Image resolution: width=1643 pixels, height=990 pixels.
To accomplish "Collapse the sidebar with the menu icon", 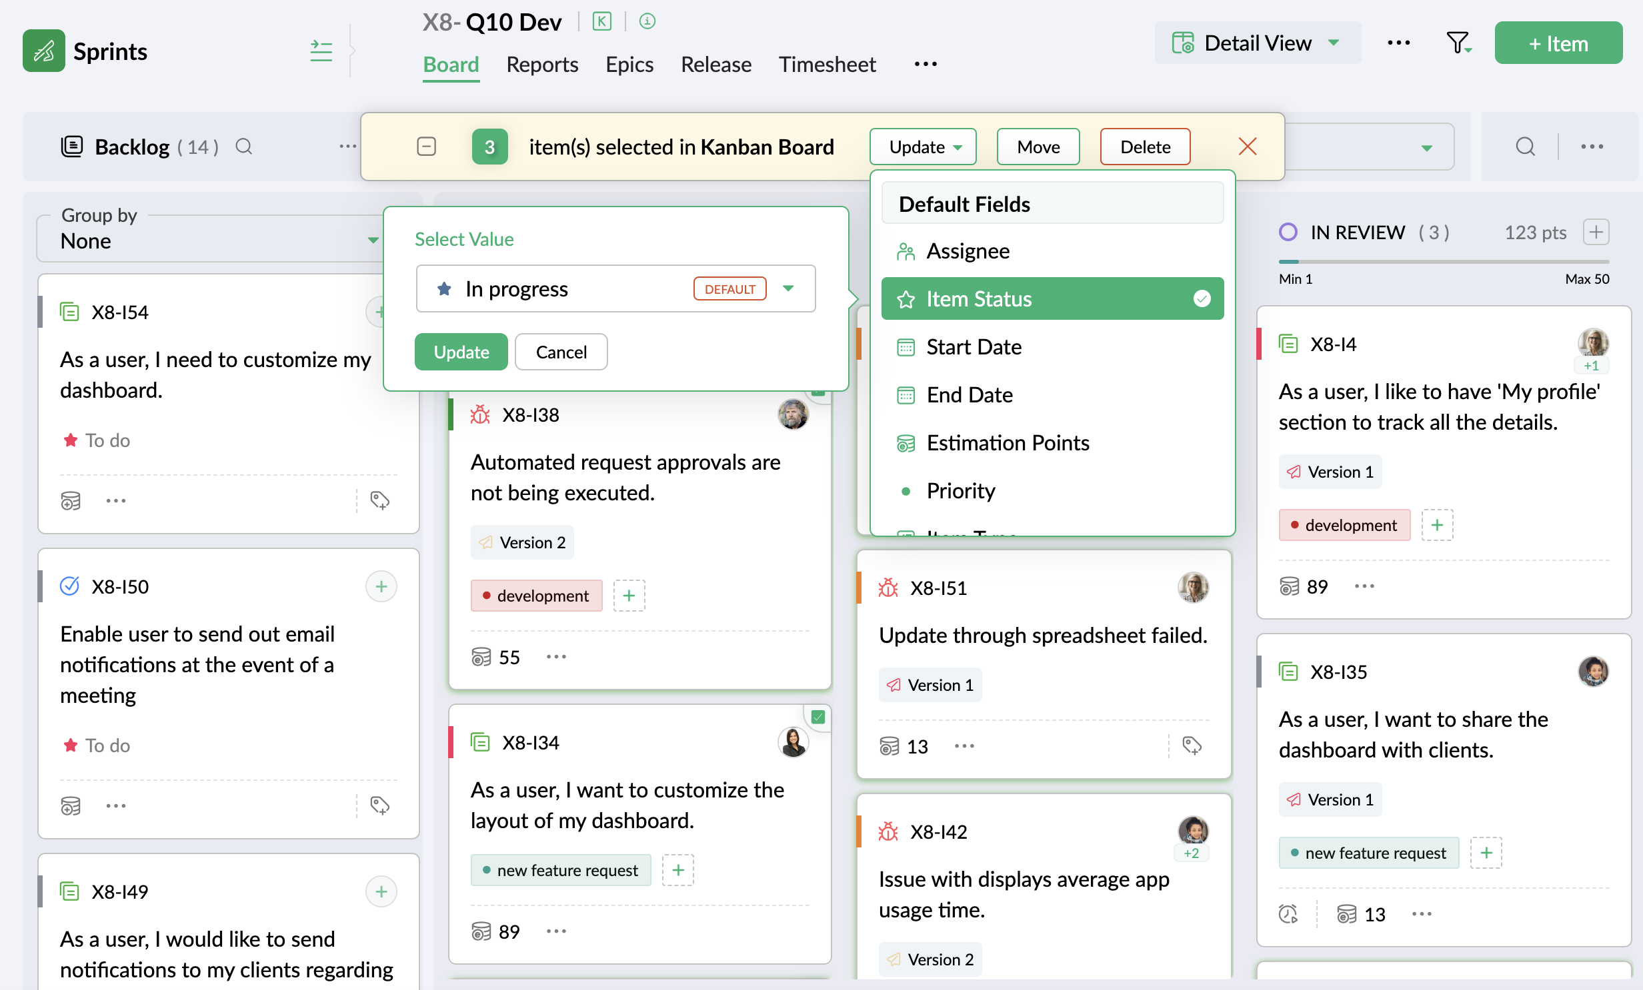I will [x=321, y=51].
